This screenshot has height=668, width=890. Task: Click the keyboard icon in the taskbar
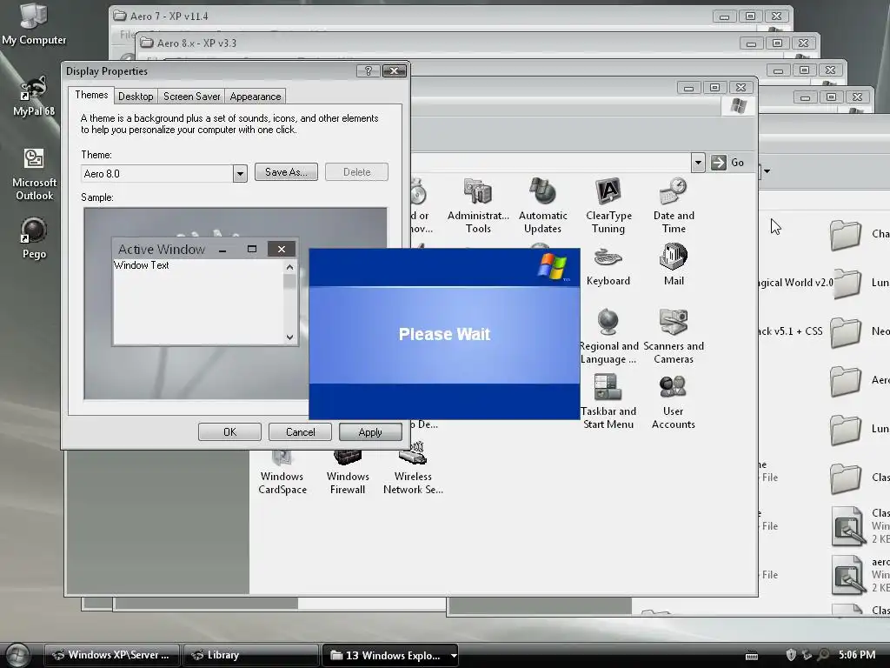pyautogui.click(x=752, y=656)
